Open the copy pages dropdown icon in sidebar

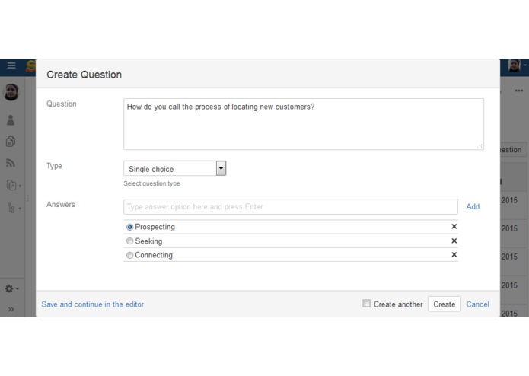14,185
